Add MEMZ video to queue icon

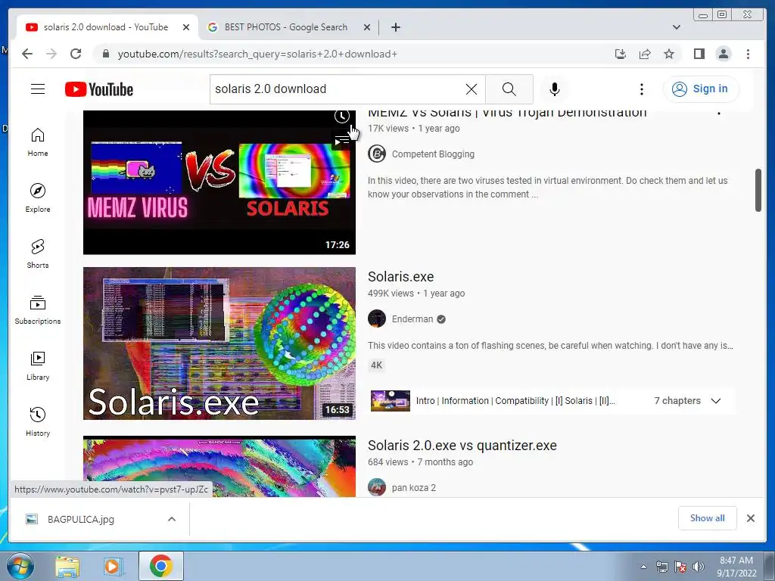point(341,141)
